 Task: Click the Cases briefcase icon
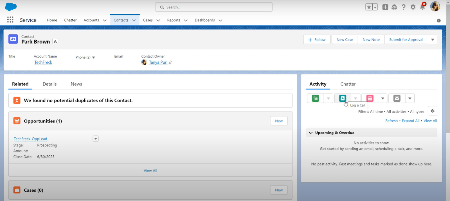[x=17, y=190]
